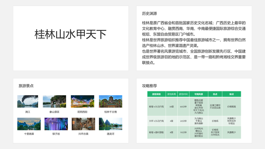Click the scenery cell listing 甲天下风光
Screen dimensions: 265x149
tap(199, 107)
